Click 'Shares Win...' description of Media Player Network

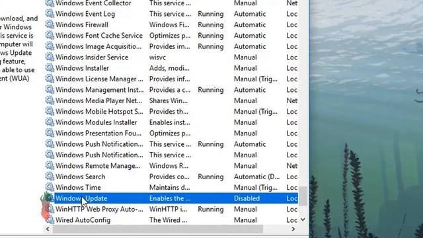point(169,100)
